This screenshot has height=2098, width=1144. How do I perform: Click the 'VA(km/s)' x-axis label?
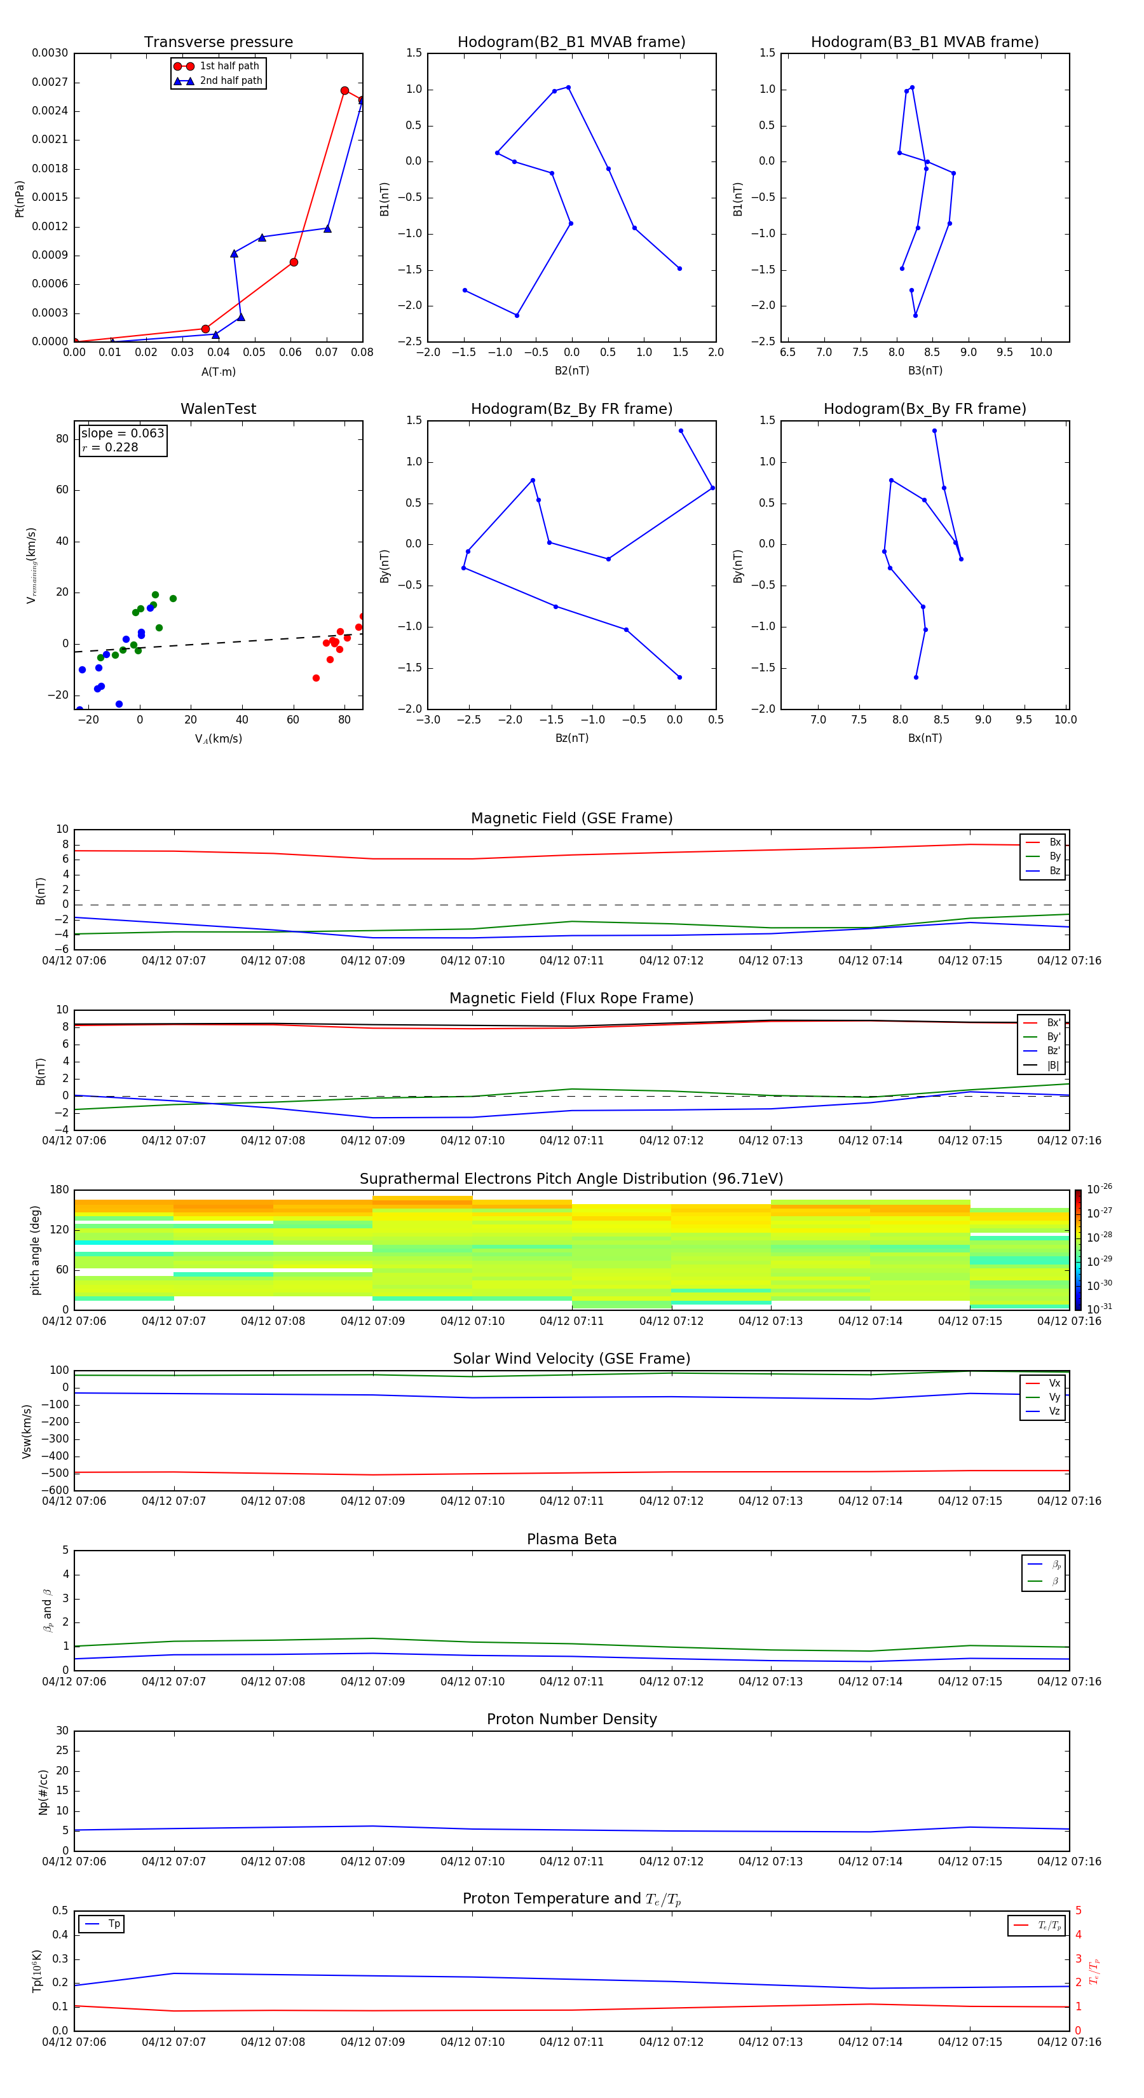pos(218,739)
